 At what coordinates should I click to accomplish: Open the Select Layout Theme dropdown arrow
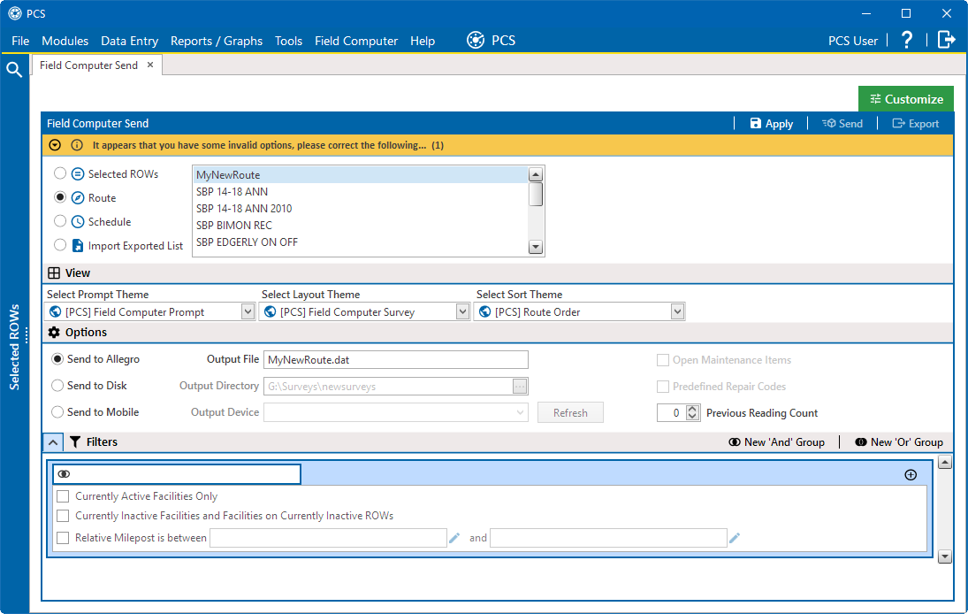[463, 312]
